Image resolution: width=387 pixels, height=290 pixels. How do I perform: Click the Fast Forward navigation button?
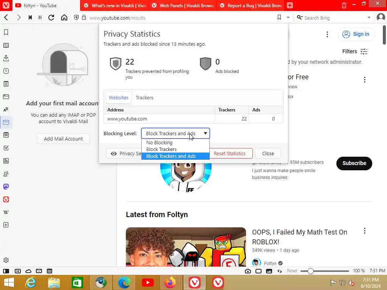(40, 17)
